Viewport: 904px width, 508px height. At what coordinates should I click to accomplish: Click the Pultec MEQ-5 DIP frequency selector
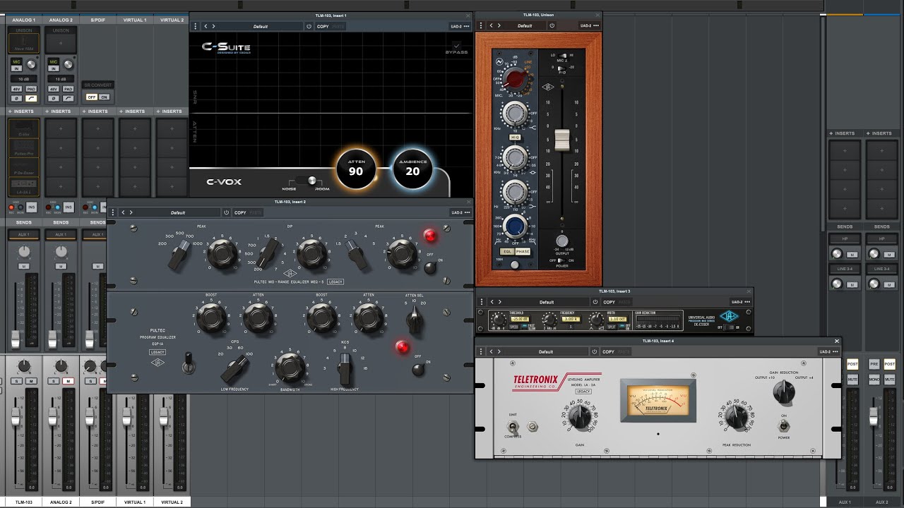pos(268,255)
